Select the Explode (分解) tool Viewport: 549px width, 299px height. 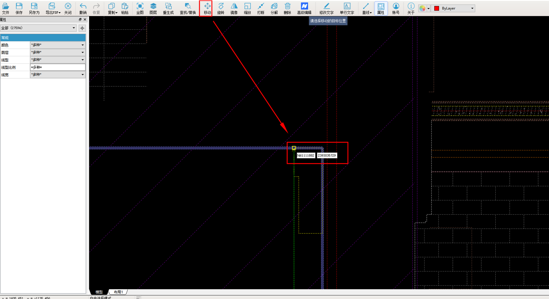274,8
